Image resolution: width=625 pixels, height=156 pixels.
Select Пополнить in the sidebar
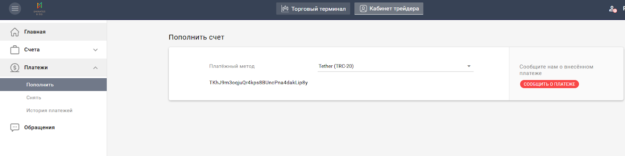pyautogui.click(x=53, y=84)
